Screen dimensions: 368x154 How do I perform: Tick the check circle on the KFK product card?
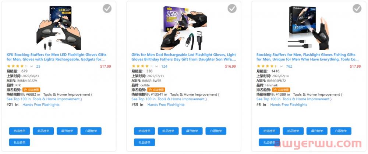107,8
